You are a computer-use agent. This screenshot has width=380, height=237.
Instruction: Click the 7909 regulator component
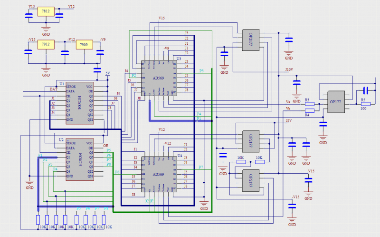coord(84,44)
